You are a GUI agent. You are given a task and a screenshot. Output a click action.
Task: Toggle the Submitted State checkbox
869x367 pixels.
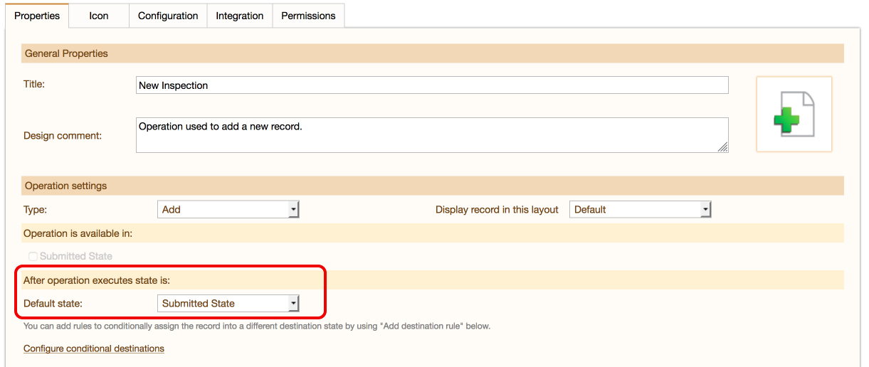[x=33, y=256]
